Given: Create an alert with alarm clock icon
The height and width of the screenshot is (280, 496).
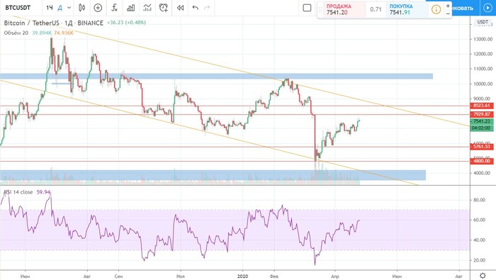Looking at the screenshot, I should point(164,8).
